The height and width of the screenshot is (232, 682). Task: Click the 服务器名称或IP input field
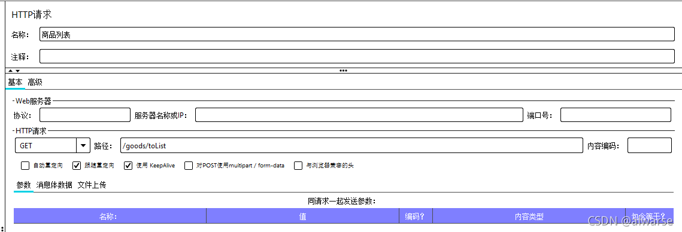pyautogui.click(x=359, y=115)
